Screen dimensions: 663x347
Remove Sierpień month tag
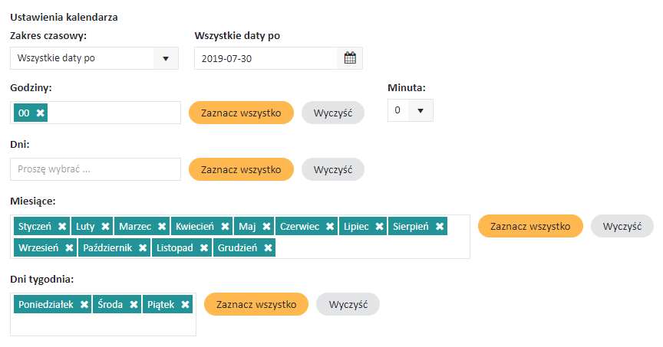[x=439, y=227]
